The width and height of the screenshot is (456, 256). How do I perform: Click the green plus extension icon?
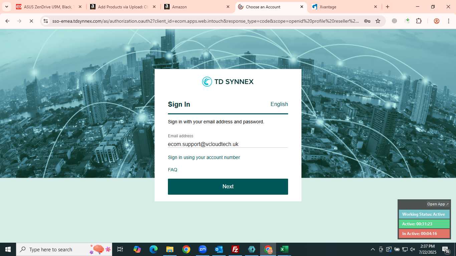pos(407,21)
